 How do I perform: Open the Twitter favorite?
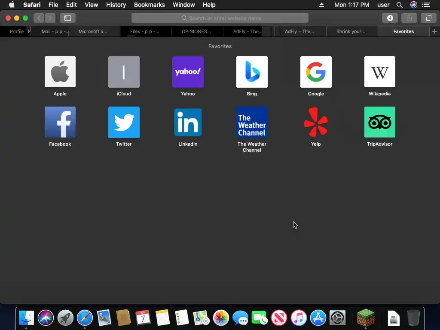[x=124, y=122]
